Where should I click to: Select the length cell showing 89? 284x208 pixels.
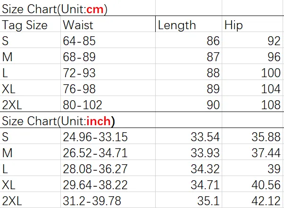click(189, 88)
